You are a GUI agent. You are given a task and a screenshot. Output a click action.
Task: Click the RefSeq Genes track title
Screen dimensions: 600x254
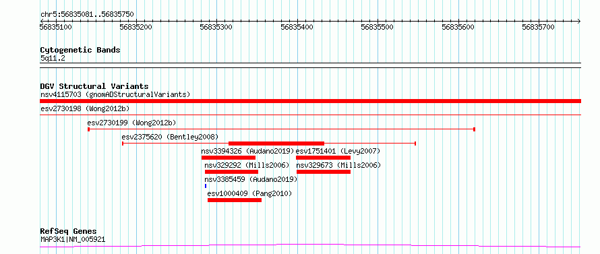pos(68,232)
